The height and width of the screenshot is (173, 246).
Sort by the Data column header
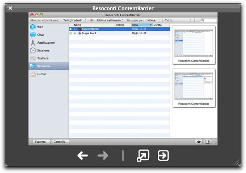click(x=142, y=25)
